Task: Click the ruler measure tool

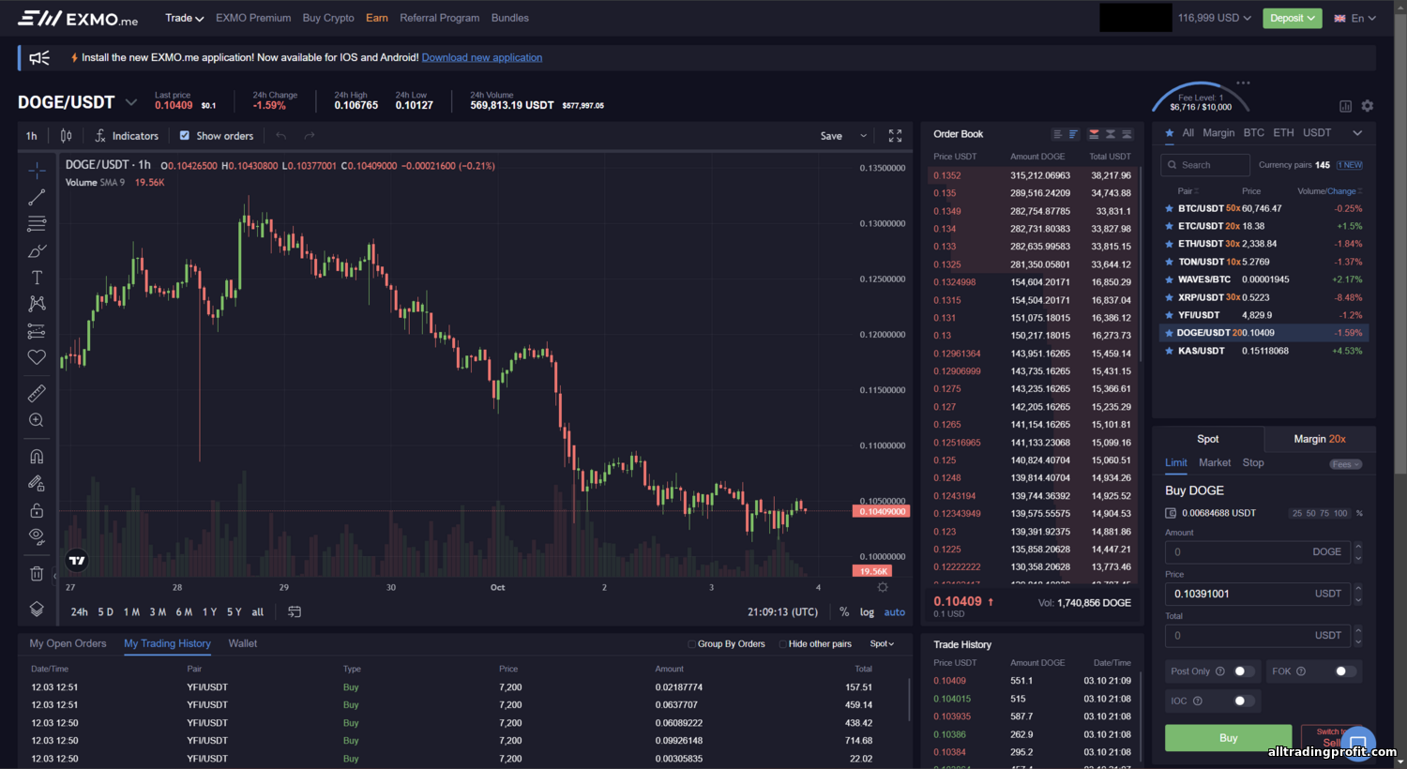Action: pyautogui.click(x=37, y=394)
